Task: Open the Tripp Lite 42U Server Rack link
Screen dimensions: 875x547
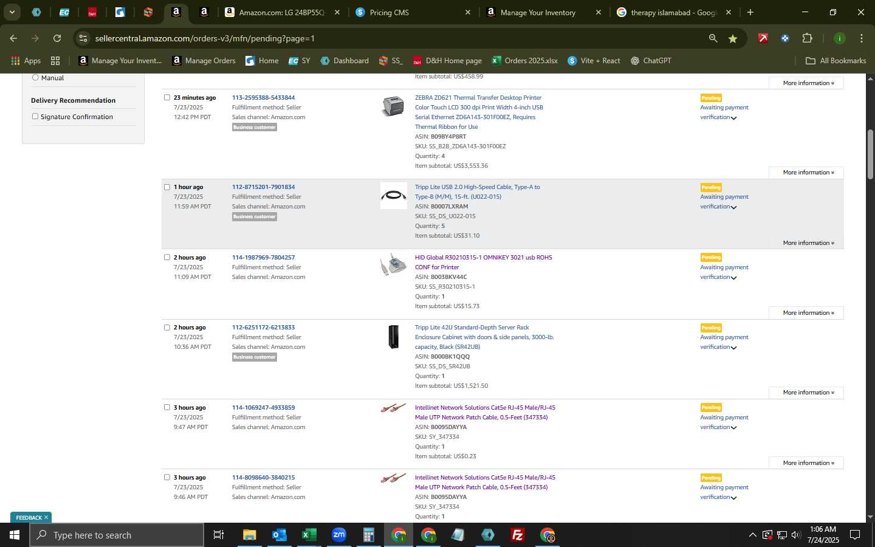Action: 484,337
